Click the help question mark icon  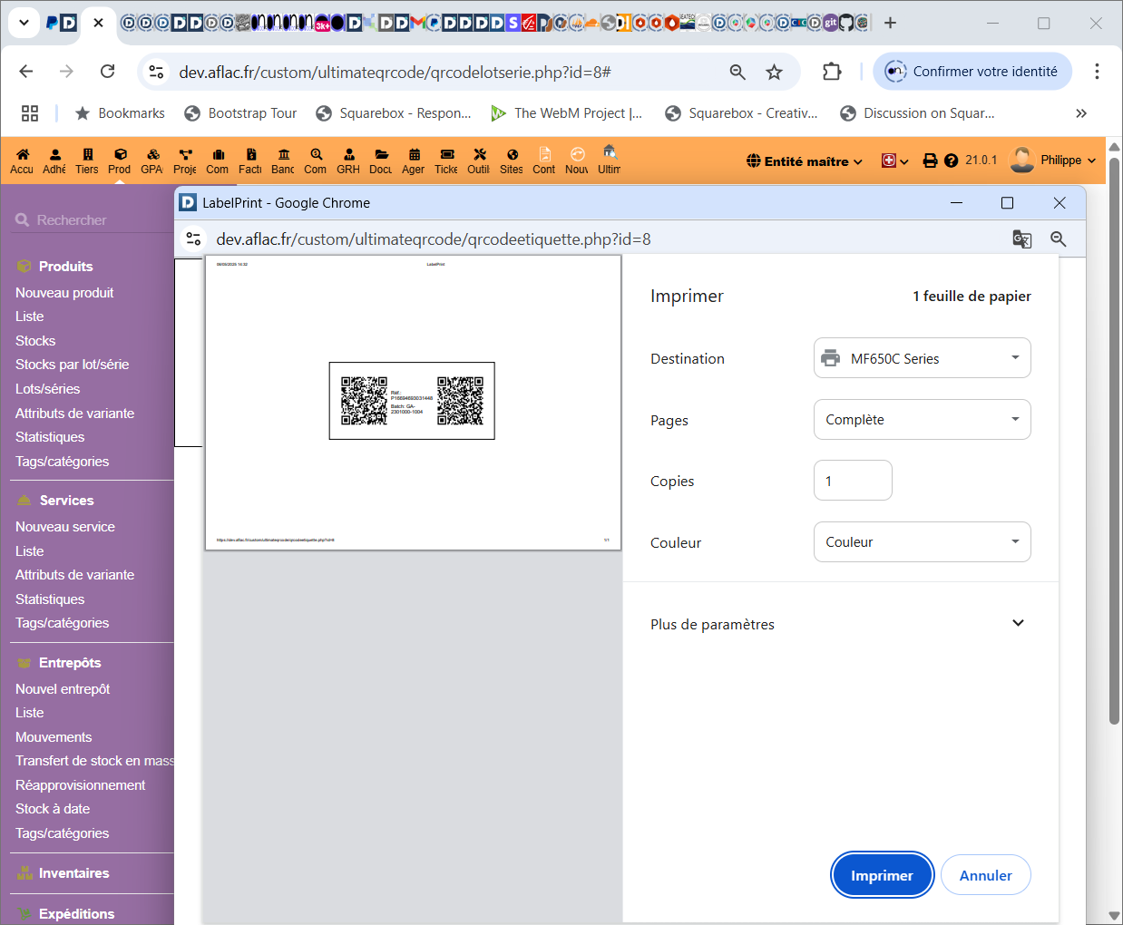click(951, 161)
